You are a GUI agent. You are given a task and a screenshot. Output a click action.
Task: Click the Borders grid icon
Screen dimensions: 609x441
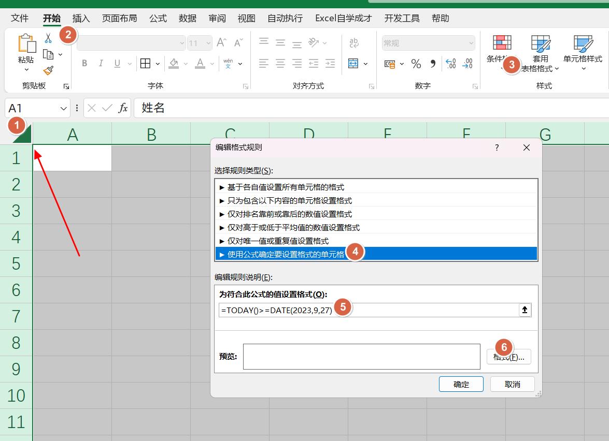pos(145,63)
